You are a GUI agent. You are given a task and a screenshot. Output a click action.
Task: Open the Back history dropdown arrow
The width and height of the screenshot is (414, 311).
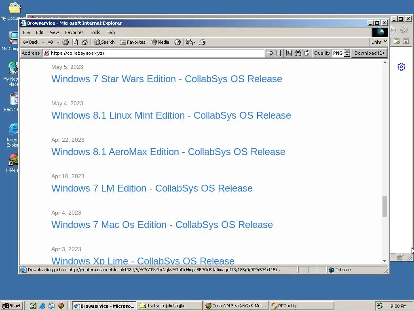[x=43, y=42]
